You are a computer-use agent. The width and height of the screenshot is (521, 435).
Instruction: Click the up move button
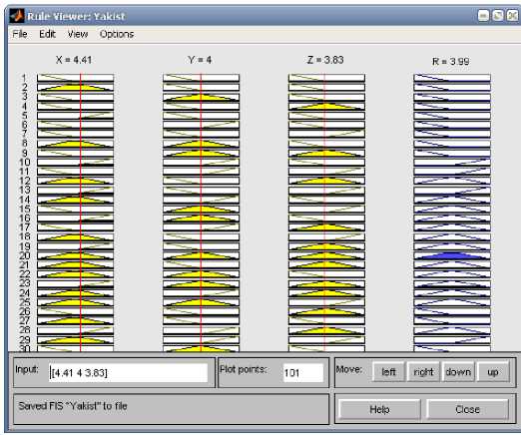pyautogui.click(x=493, y=372)
